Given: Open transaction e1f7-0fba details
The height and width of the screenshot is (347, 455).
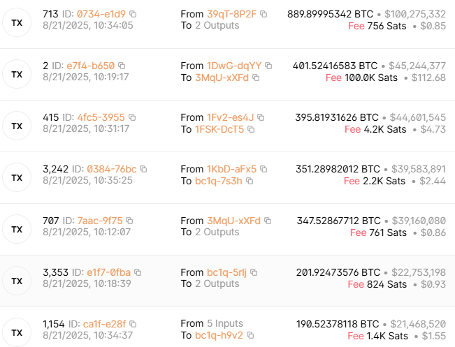Looking at the screenshot, I should coord(108,272).
